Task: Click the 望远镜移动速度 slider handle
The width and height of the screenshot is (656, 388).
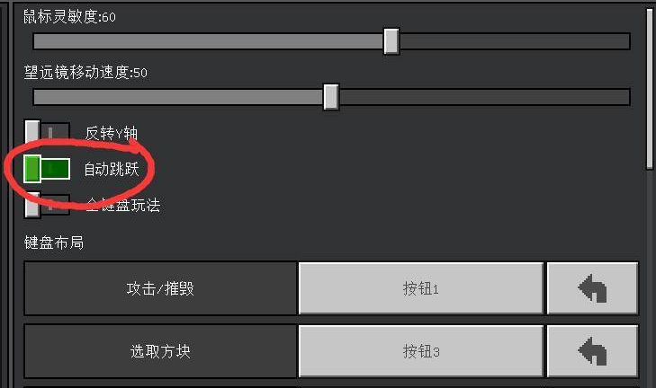Action: (x=331, y=97)
